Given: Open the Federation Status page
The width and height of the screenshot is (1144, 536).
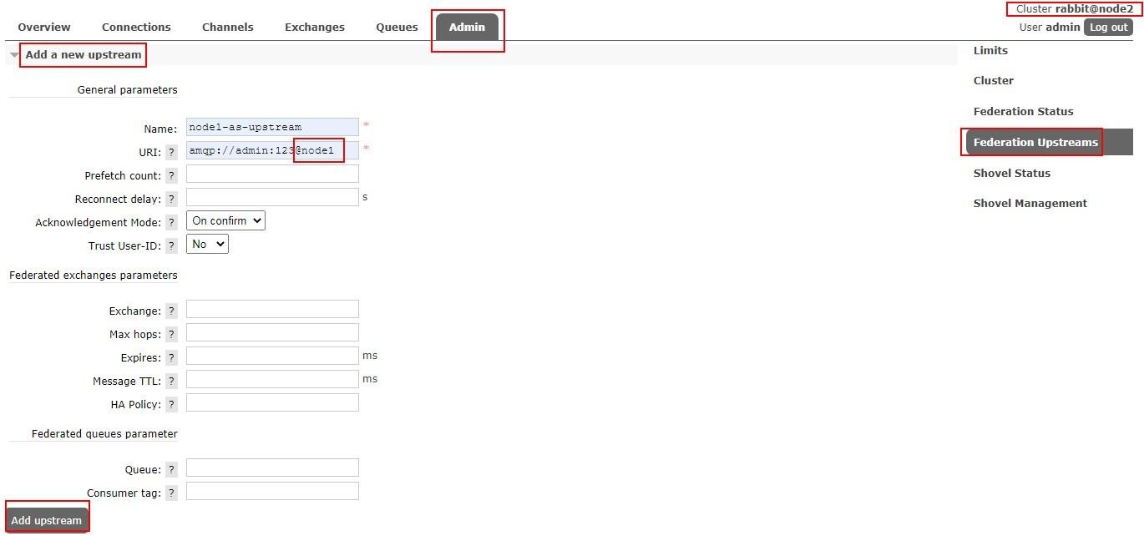Looking at the screenshot, I should (1023, 110).
